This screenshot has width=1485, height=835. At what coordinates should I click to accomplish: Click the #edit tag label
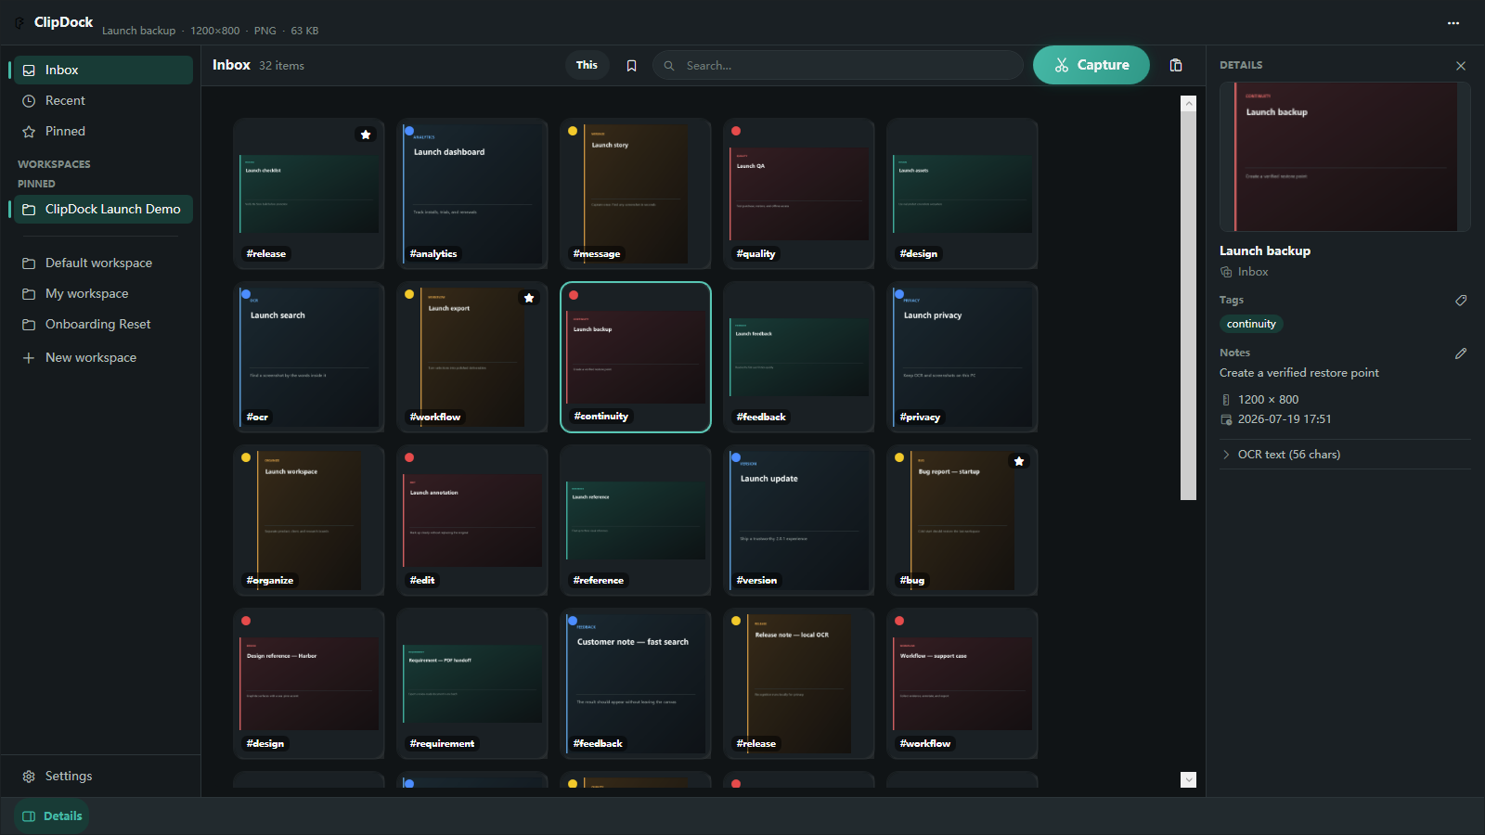tap(422, 580)
